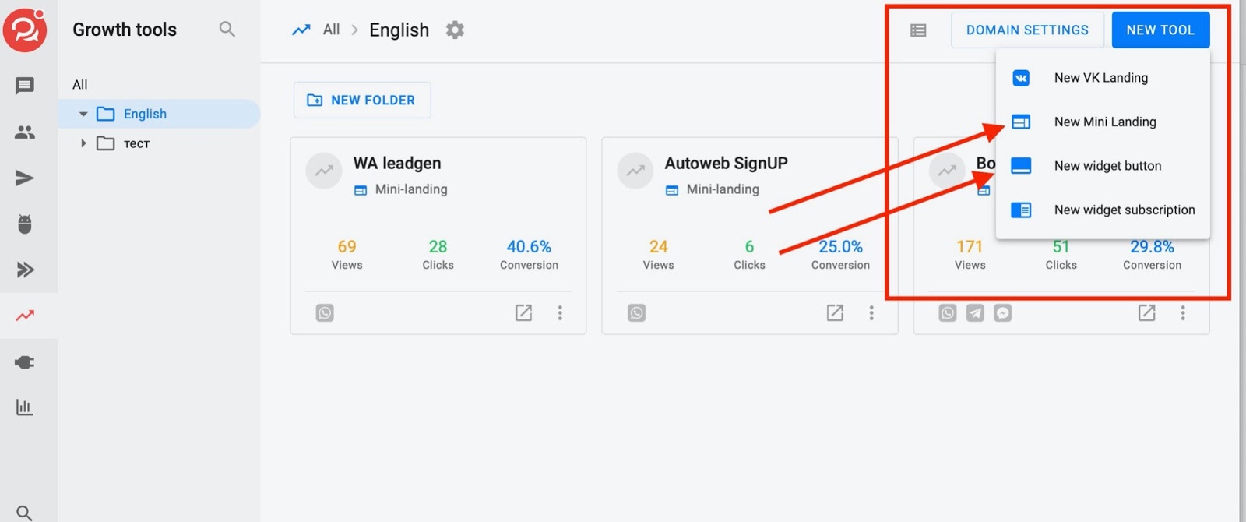The width and height of the screenshot is (1246, 522).
Task: Open WA leadgen three-dot options menu
Action: click(560, 313)
